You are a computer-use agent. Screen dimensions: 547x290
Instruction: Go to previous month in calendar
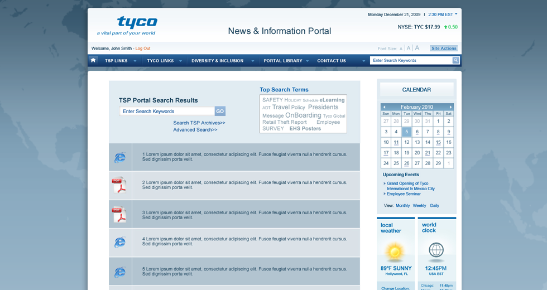click(x=385, y=107)
